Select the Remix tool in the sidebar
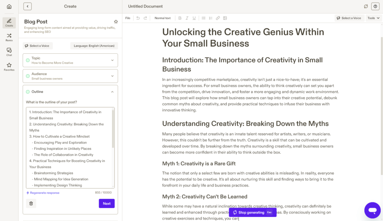The width and height of the screenshot is (383, 221). click(9, 38)
